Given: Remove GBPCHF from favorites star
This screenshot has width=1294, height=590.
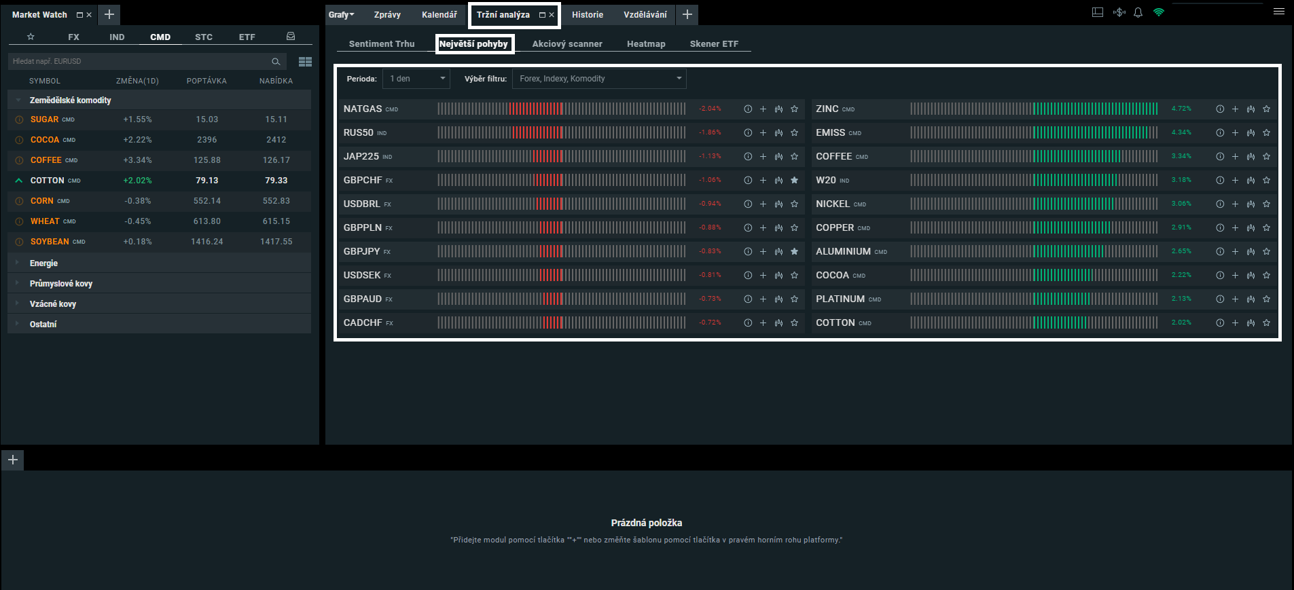Looking at the screenshot, I should click(x=794, y=180).
